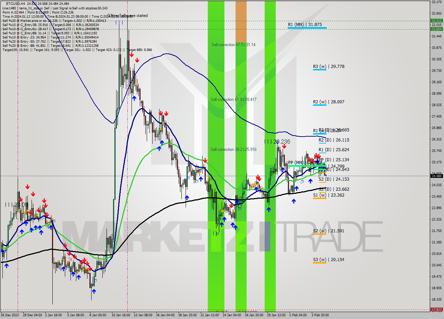Click the 20.045 price axis value
Image resolution: width=444 pixels, height=319 pixels.
(436, 265)
